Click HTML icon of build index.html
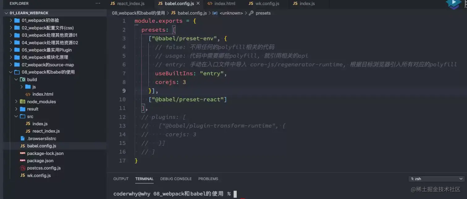The width and height of the screenshot is (467, 199). click(x=28, y=94)
